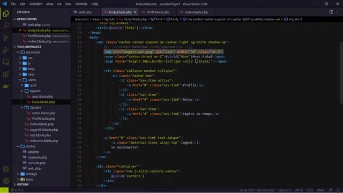Click the black color swatch in code
The width and height of the screenshot is (343, 193).
tap(197, 61)
